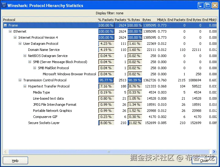Select SMB MailSlot Protocol row

(110, 68)
